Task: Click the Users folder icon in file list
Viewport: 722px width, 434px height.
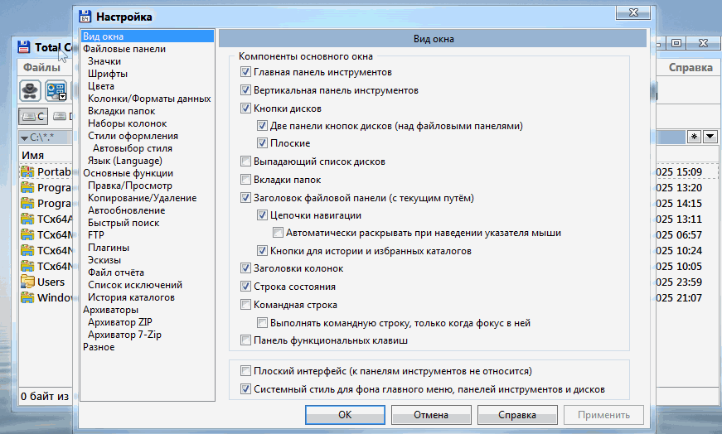Action: pyautogui.click(x=27, y=282)
